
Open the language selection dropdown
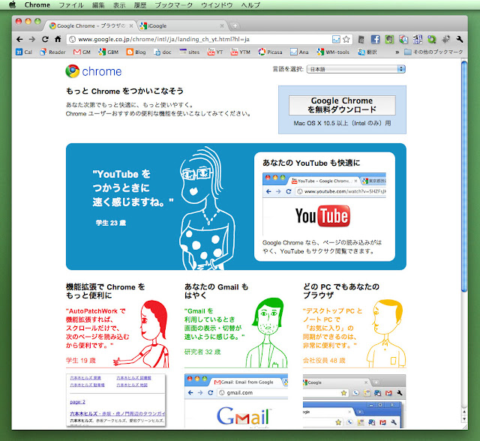click(356, 69)
